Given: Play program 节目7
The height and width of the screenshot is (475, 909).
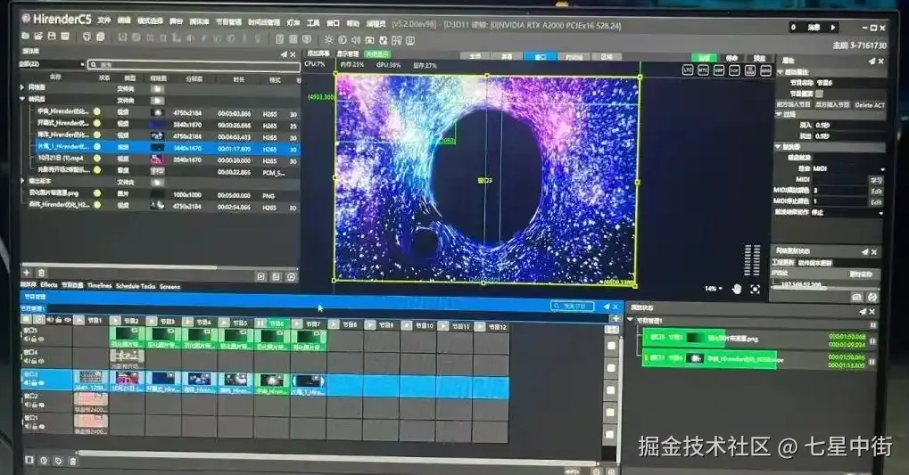Looking at the screenshot, I should 297,323.
